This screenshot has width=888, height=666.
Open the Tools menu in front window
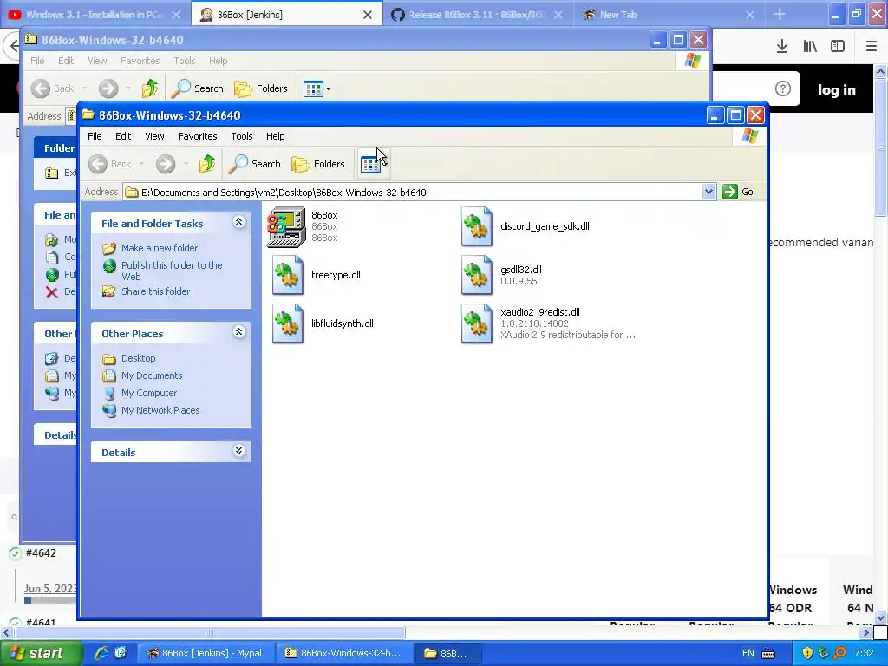click(x=241, y=136)
